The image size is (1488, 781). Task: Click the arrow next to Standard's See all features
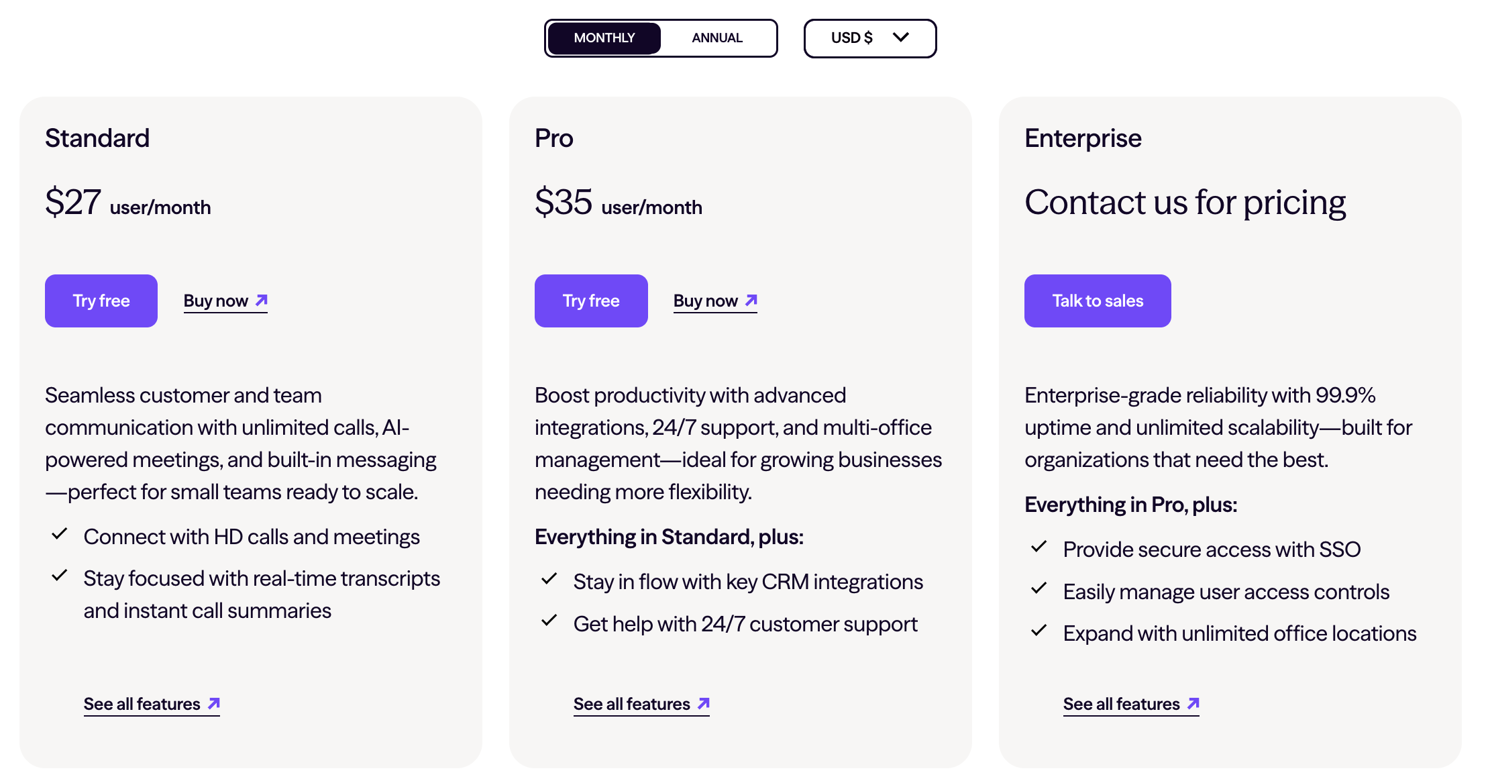coord(214,703)
